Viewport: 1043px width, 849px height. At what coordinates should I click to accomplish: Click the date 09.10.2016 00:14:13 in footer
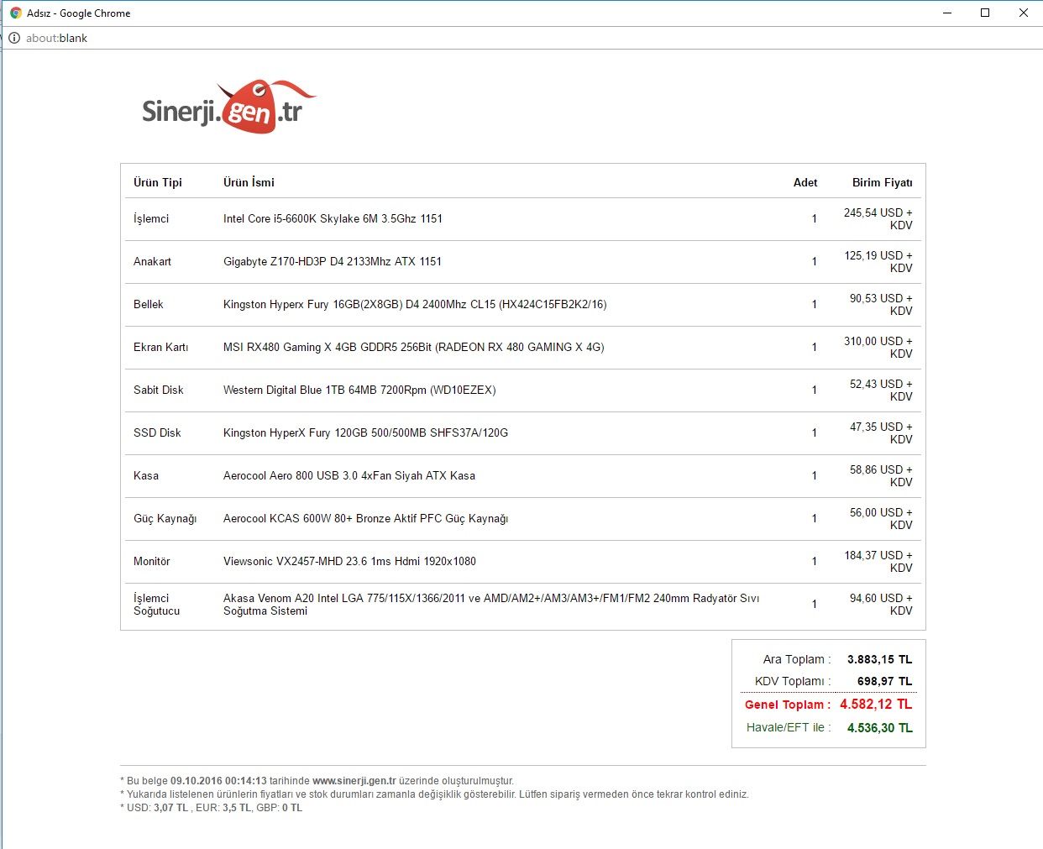pyautogui.click(x=218, y=781)
